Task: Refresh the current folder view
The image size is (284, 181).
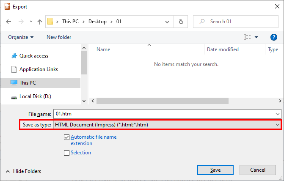Action: [181, 22]
